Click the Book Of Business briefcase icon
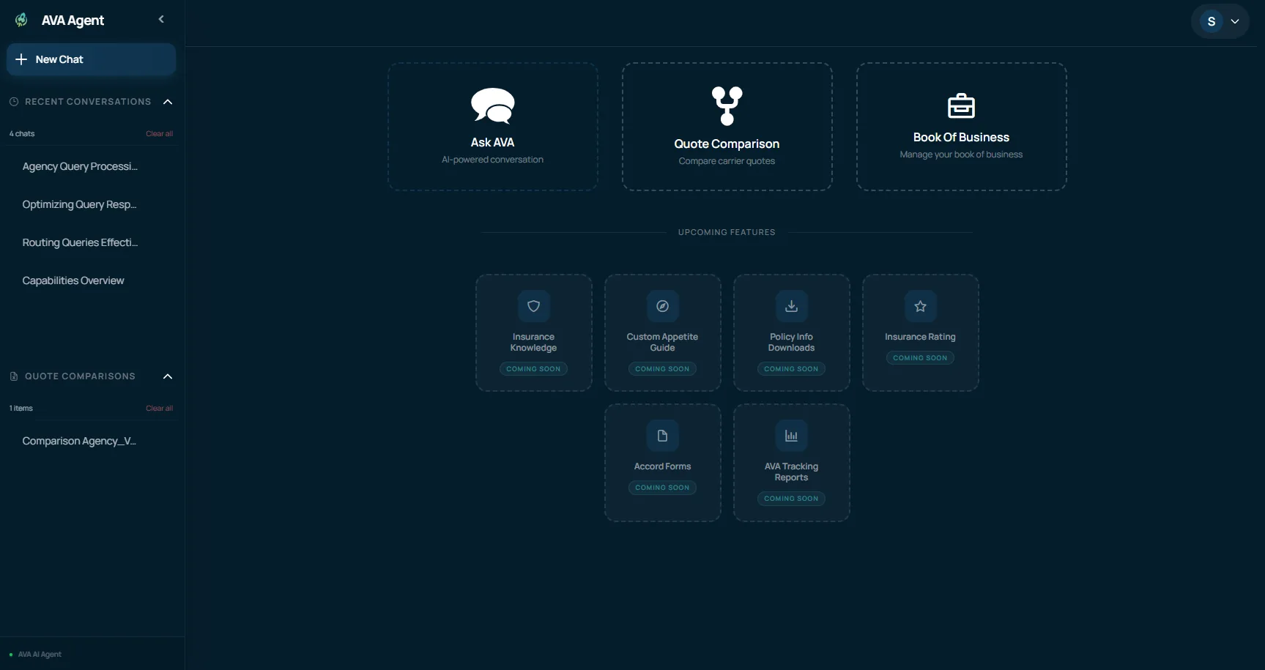 click(x=961, y=106)
